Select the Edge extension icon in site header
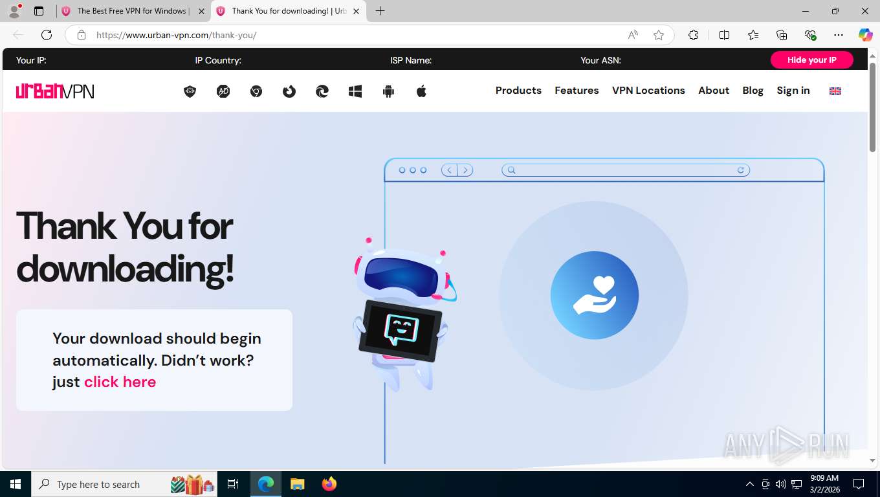The image size is (880, 497). tap(322, 91)
